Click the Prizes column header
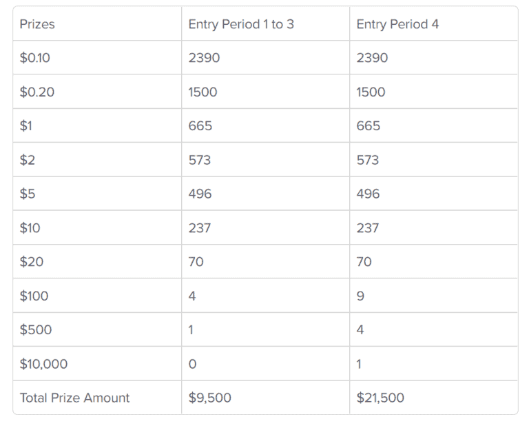 [37, 24]
